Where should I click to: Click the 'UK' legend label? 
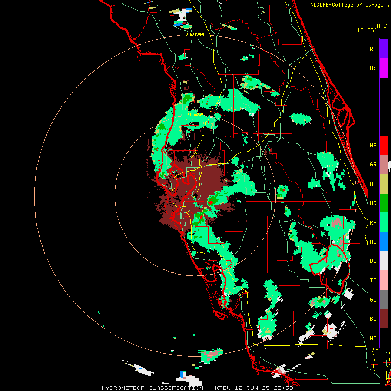pyautogui.click(x=373, y=68)
